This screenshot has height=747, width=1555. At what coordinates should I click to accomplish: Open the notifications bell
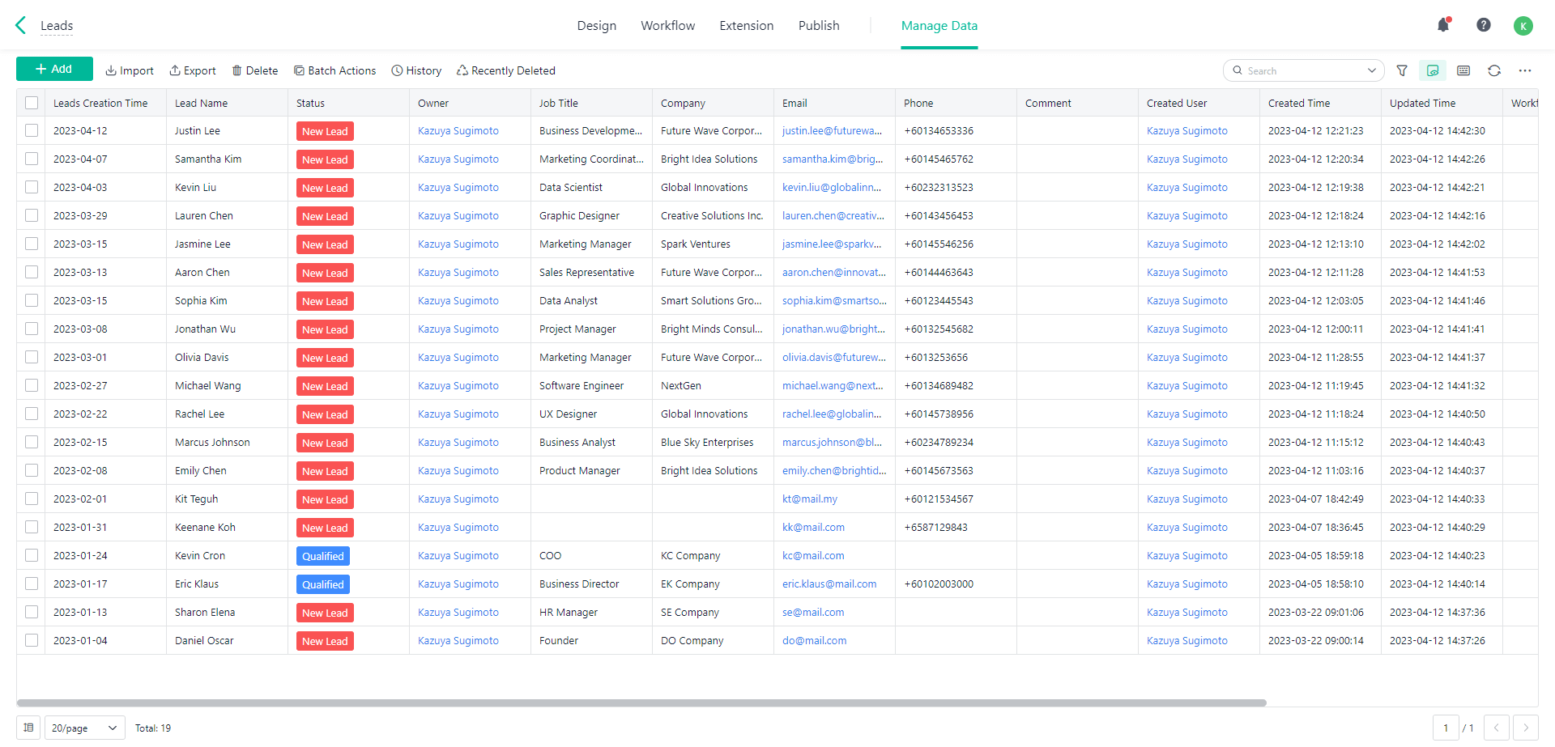coord(1443,25)
